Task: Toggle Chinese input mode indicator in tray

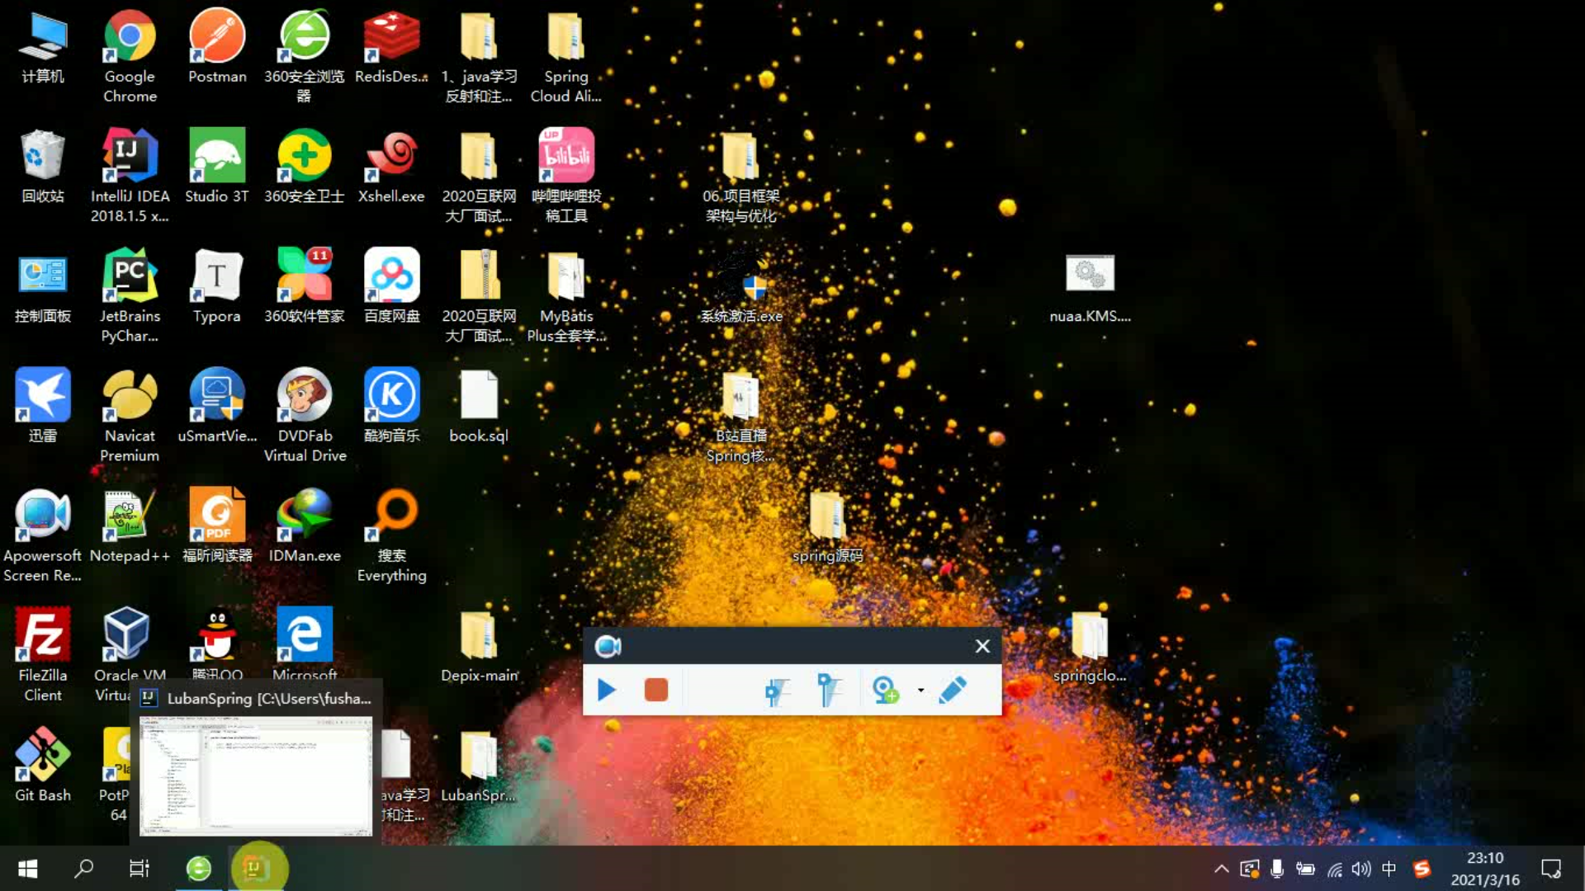Action: pos(1389,869)
